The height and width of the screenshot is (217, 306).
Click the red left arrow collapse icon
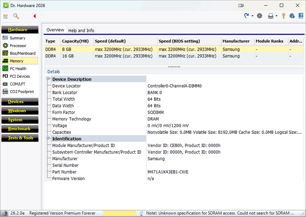pos(35,16)
